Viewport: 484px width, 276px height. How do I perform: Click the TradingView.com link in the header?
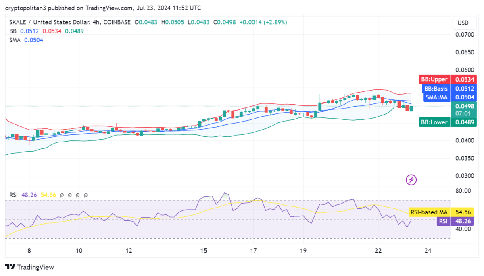click(x=109, y=8)
